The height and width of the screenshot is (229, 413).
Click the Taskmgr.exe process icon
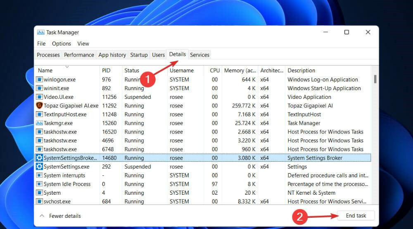(x=40, y=123)
